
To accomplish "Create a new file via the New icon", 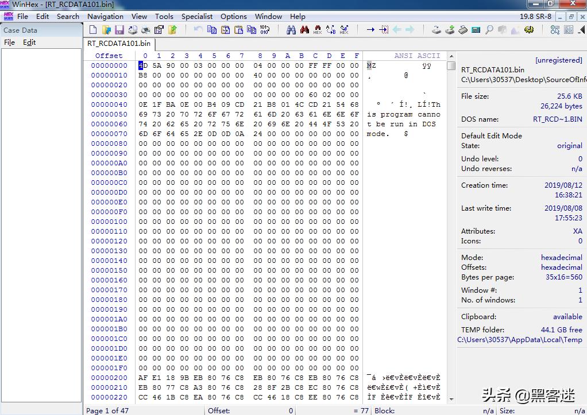I will coord(93,29).
